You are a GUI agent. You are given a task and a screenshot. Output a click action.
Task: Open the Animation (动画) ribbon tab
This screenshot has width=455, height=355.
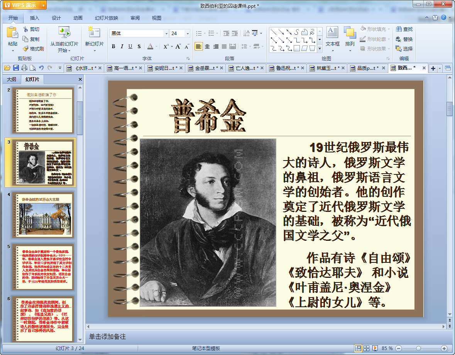(78, 18)
